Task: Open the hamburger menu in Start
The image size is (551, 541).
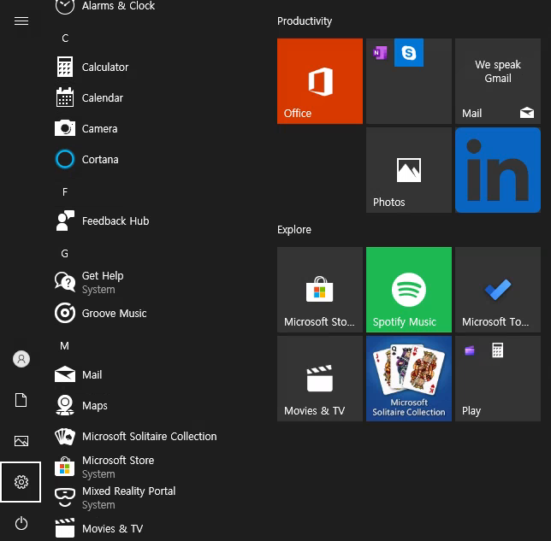Action: click(x=21, y=21)
